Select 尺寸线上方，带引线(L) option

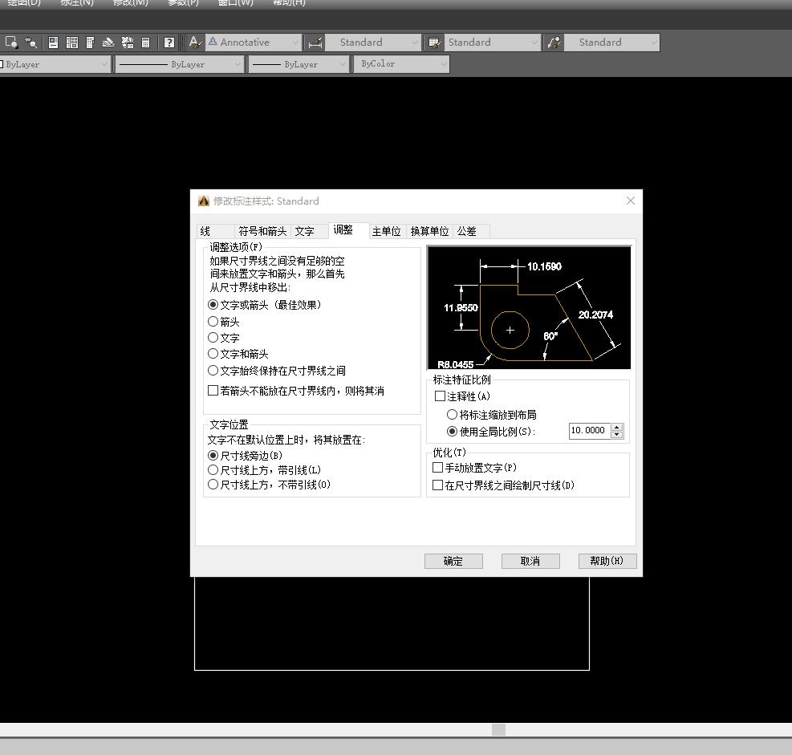[213, 469]
